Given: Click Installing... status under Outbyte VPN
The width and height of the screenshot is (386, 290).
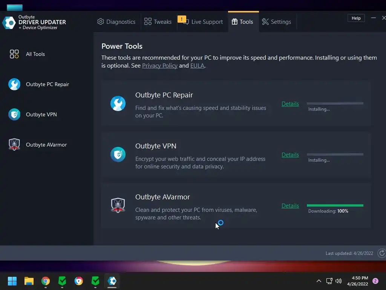Looking at the screenshot, I should coord(319,160).
